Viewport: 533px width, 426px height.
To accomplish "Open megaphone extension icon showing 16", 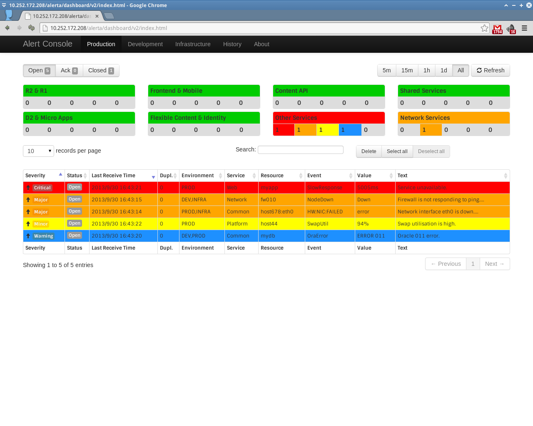I will pyautogui.click(x=511, y=29).
